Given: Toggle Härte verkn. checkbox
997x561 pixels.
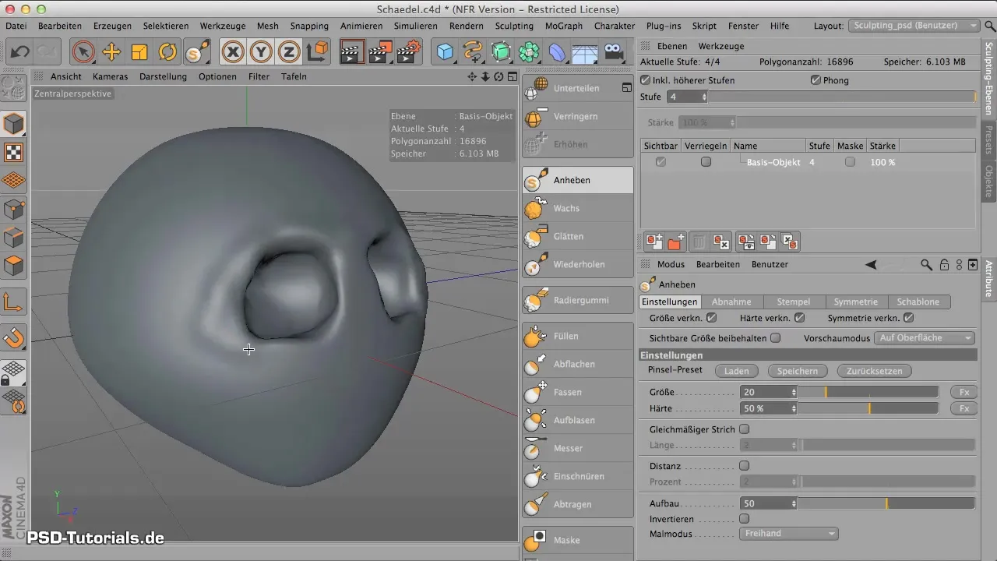Looking at the screenshot, I should [800, 318].
